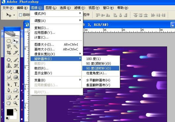
Task: Select the Dodge tool
Action: 9,77
